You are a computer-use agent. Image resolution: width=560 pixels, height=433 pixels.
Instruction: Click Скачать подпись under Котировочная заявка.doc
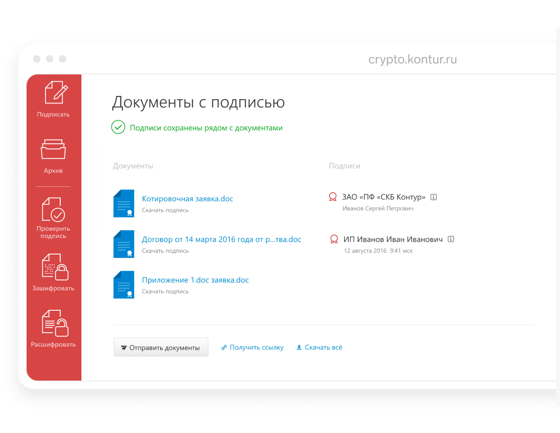pos(165,210)
